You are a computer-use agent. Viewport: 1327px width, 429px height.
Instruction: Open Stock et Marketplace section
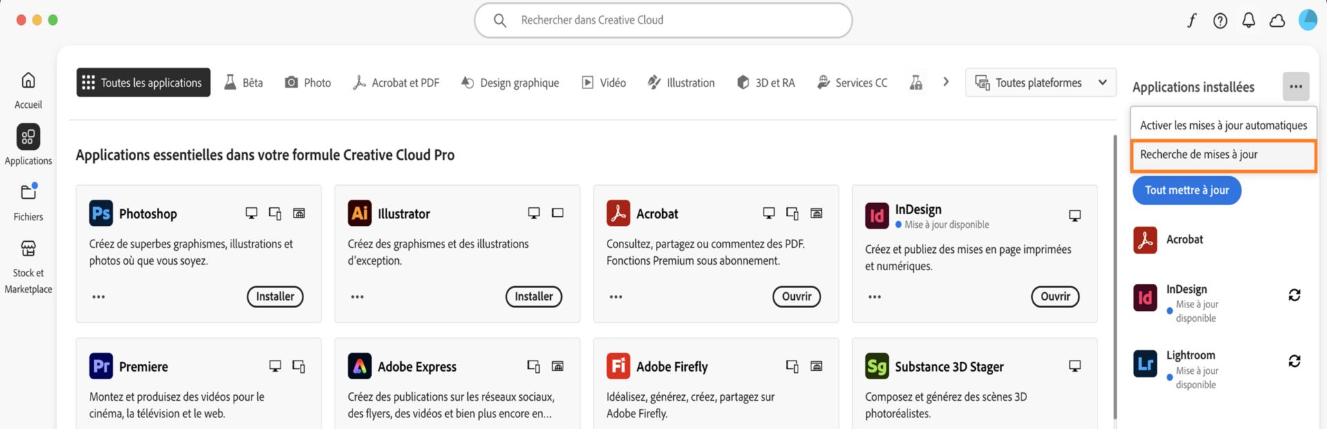(28, 267)
